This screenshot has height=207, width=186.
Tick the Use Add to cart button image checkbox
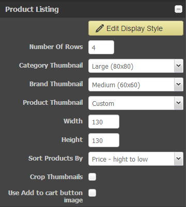(x=92, y=193)
